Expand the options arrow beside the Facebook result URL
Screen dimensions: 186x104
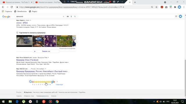coord(49,57)
